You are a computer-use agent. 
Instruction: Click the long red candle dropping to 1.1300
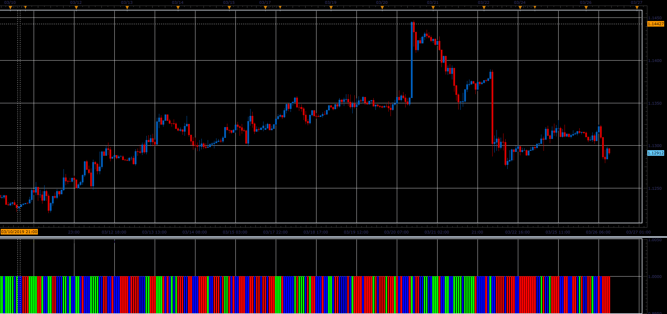(492, 108)
